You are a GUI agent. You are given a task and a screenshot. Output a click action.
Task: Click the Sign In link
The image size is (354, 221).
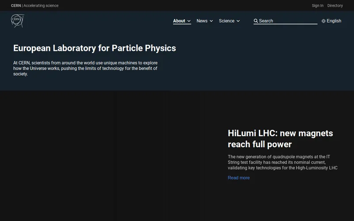[317, 6]
